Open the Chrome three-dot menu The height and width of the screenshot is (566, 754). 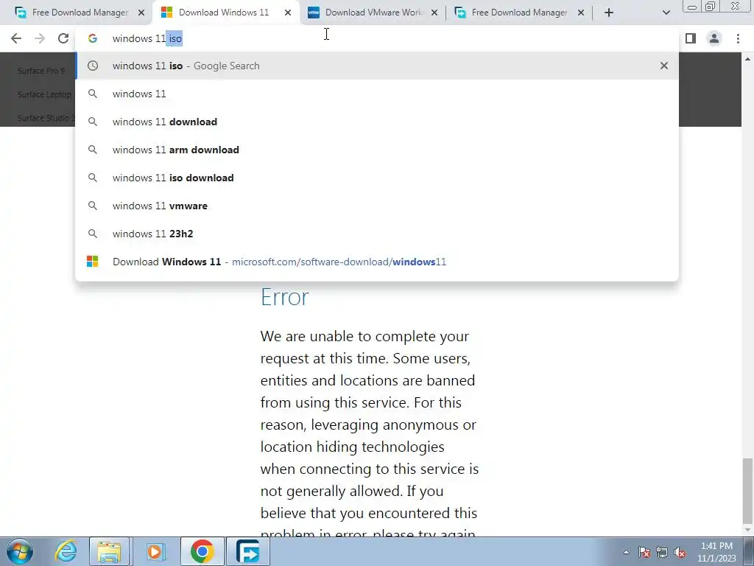pyautogui.click(x=738, y=38)
